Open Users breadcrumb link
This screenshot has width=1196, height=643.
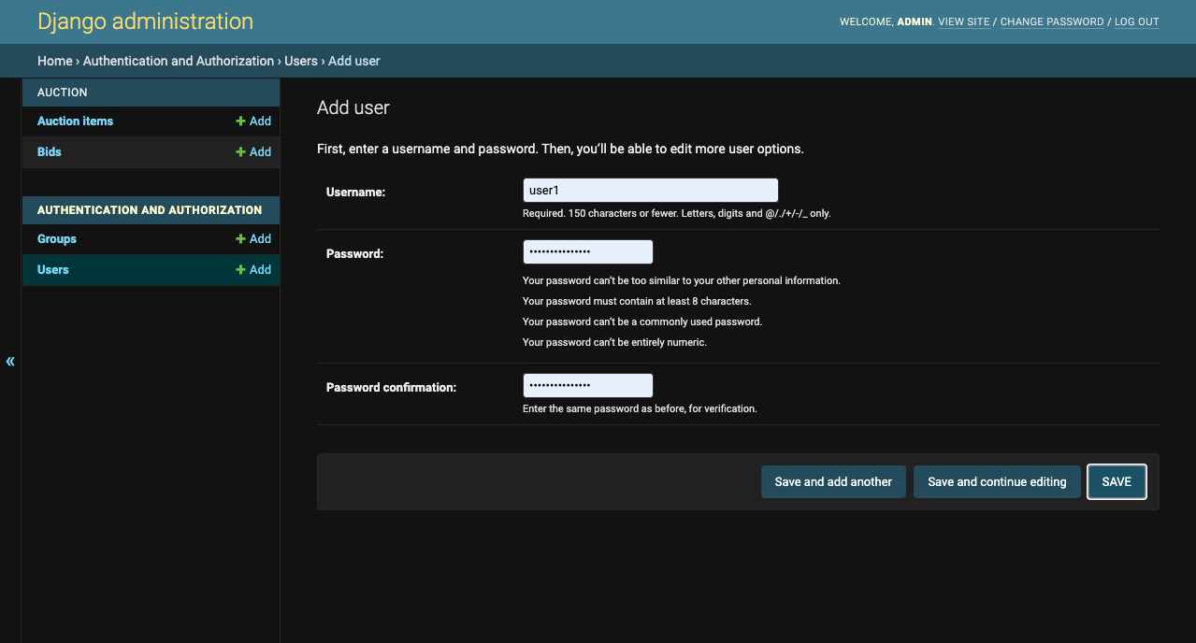pos(301,61)
